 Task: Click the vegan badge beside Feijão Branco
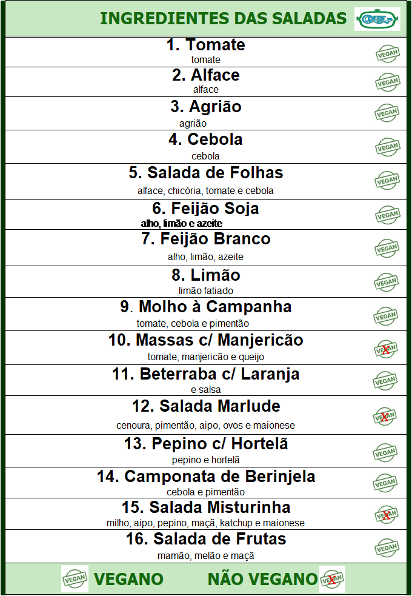[387, 247]
